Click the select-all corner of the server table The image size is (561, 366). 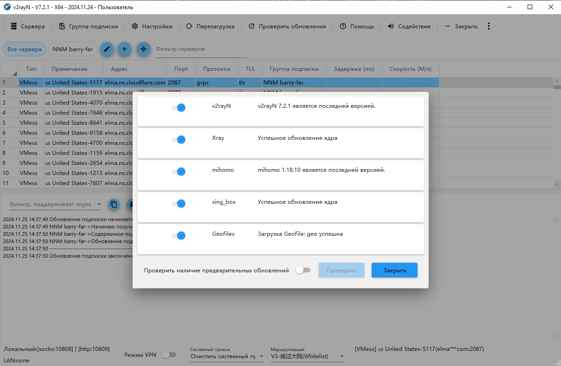click(9, 69)
